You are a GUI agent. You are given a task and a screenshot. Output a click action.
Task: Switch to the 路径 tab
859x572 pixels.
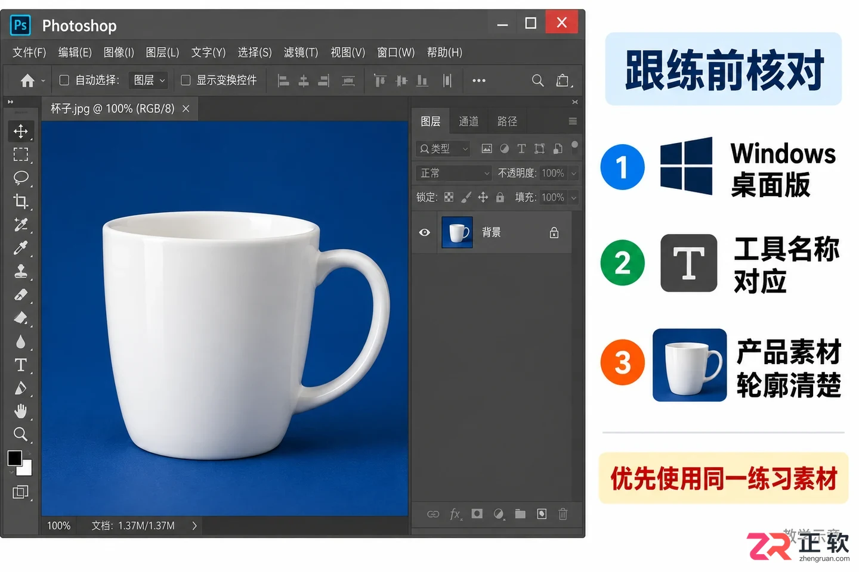tap(507, 122)
